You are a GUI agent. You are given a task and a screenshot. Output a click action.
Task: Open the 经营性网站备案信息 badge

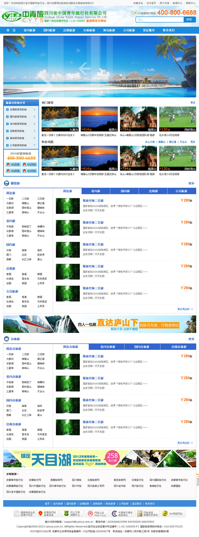coord(48,514)
